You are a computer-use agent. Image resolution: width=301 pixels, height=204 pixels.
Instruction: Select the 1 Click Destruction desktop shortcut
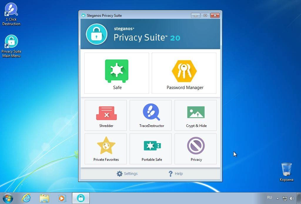tap(11, 14)
